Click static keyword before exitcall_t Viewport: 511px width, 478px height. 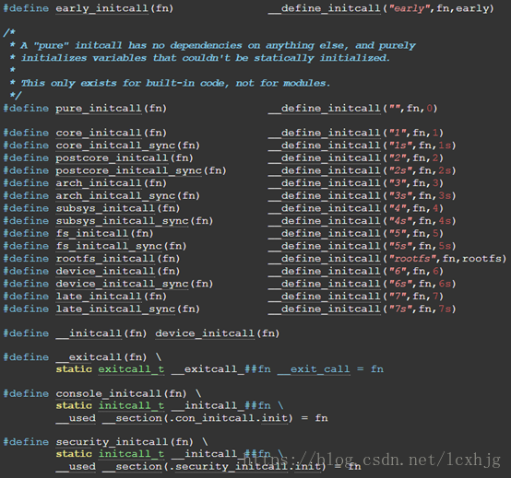[x=74, y=369]
